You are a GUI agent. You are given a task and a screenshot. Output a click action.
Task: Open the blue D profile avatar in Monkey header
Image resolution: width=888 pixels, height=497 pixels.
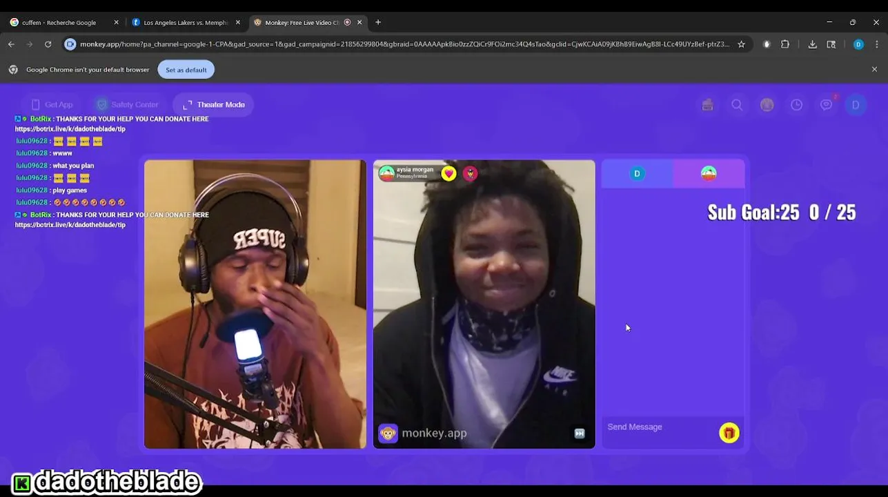click(856, 105)
